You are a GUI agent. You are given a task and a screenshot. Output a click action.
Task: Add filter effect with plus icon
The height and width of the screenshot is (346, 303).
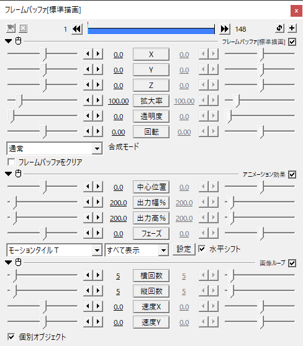coord(292,28)
